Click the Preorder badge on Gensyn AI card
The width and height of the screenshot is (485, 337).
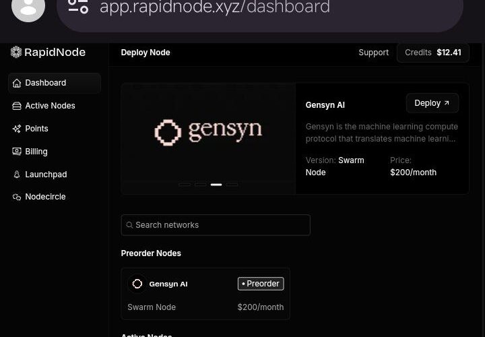pos(261,284)
